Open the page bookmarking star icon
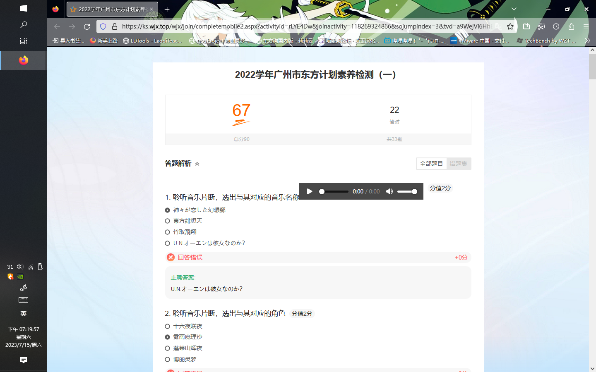Image resolution: width=596 pixels, height=372 pixels. click(510, 26)
